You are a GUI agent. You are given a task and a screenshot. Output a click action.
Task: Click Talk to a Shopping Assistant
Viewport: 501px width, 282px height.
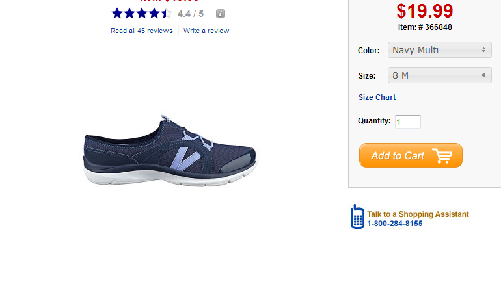click(418, 214)
